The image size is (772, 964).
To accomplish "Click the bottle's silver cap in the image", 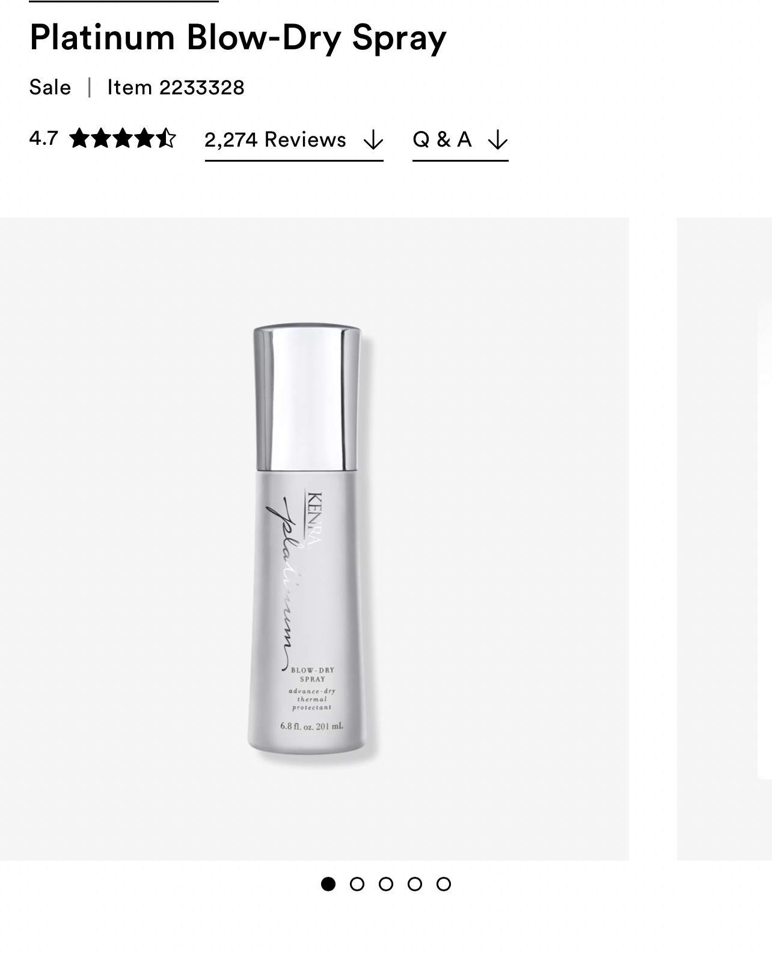I will [307, 397].
